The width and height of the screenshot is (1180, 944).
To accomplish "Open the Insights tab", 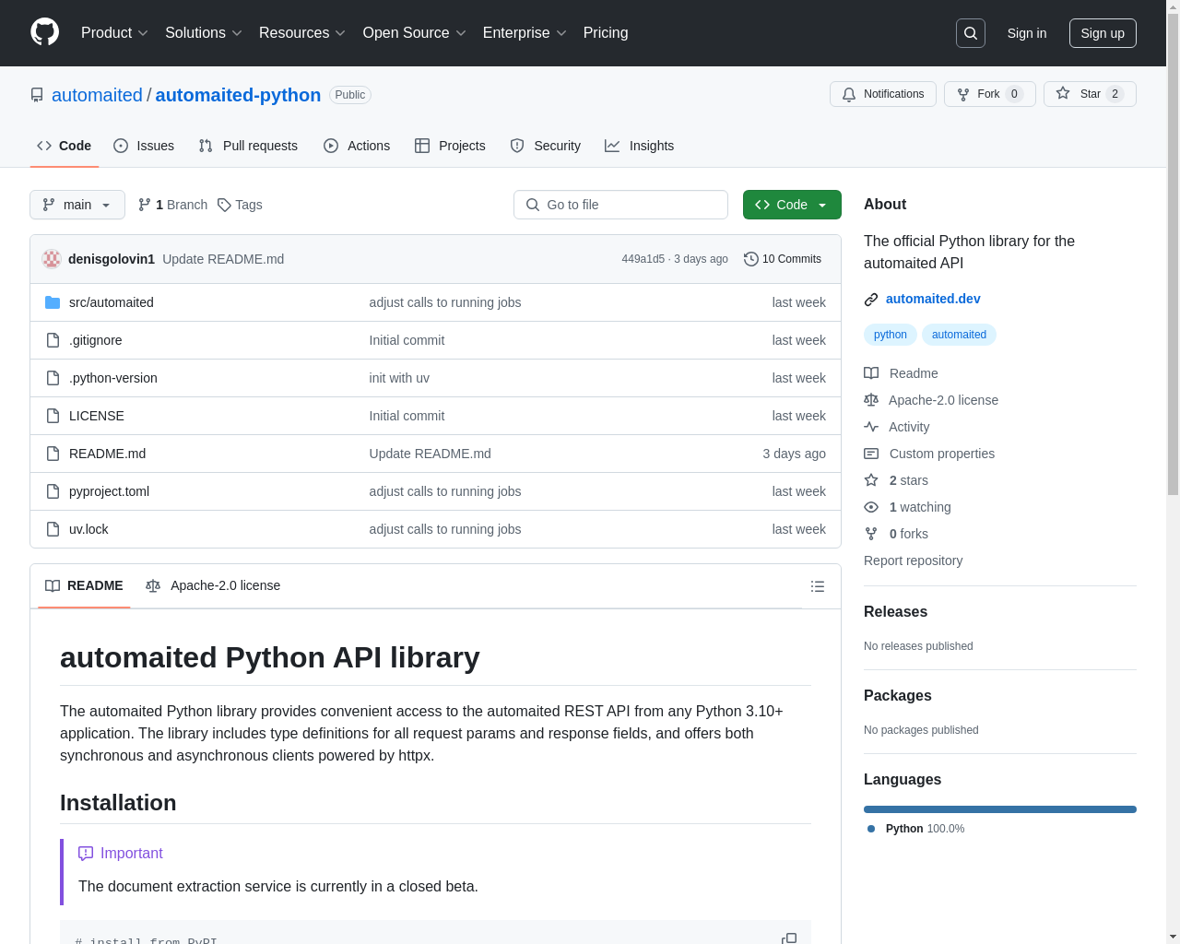I will (x=640, y=146).
